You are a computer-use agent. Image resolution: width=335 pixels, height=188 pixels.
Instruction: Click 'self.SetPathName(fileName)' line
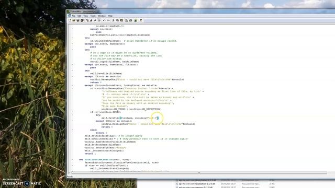pos(103,145)
